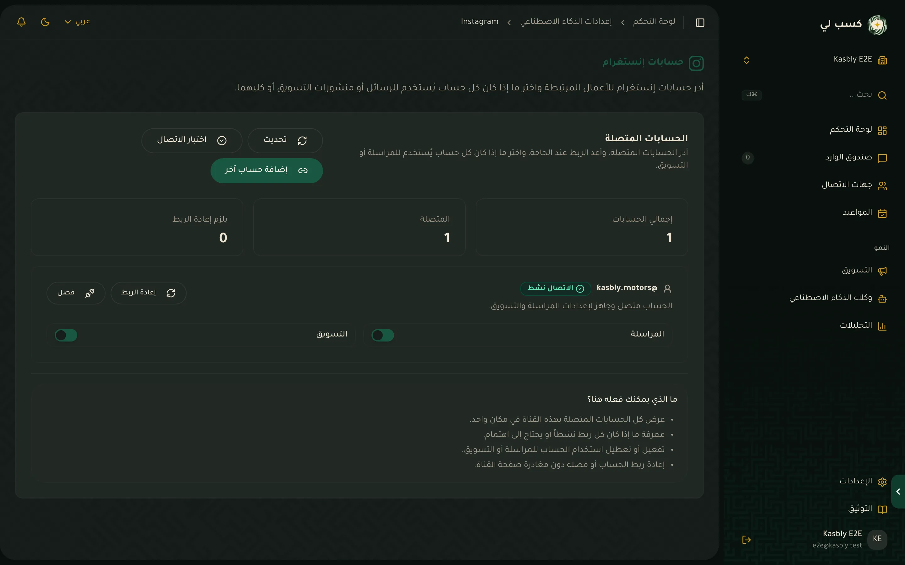Click the e2e@kasbly.test email text

(837, 545)
